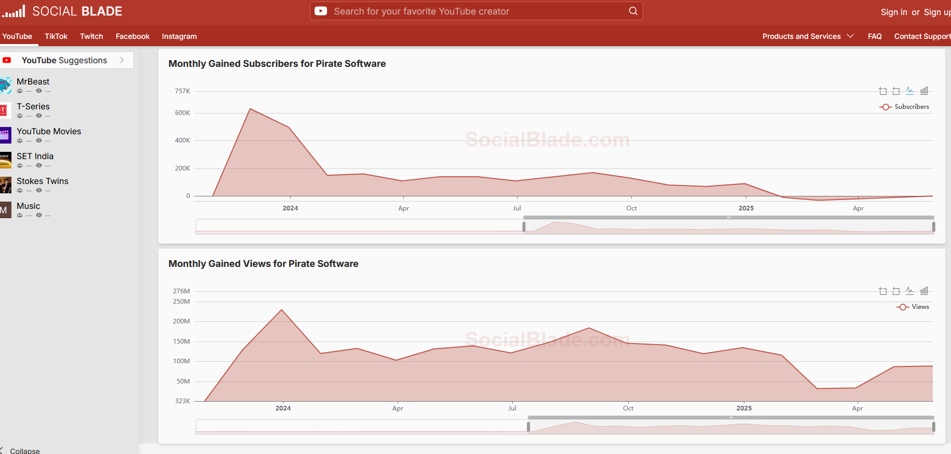Expand YouTube Suggestions panel chevron
This screenshot has width=951, height=454.
(x=122, y=60)
